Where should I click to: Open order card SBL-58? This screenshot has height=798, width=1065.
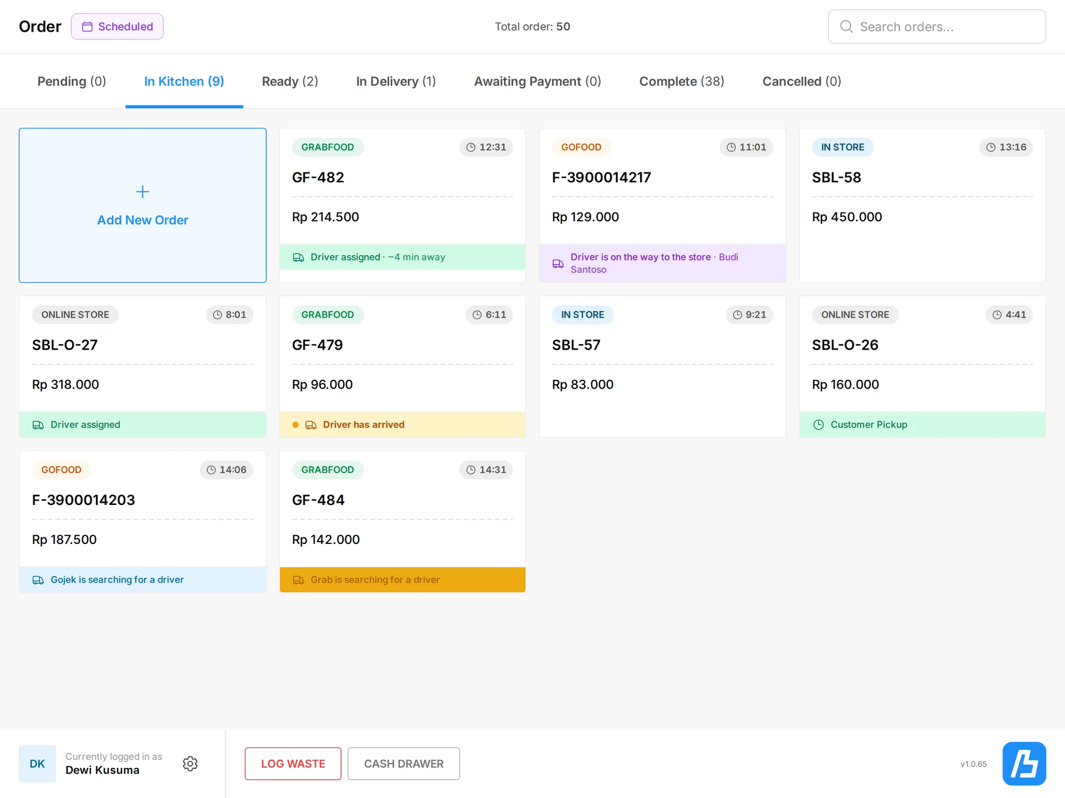(923, 205)
